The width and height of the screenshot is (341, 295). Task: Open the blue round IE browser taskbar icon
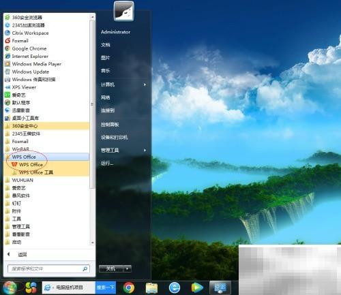coord(175,288)
